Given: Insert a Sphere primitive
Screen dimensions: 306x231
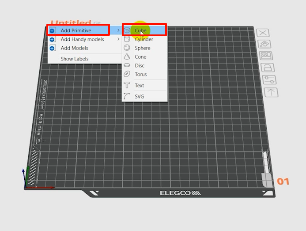Looking at the screenshot, I should pyautogui.click(x=142, y=48).
